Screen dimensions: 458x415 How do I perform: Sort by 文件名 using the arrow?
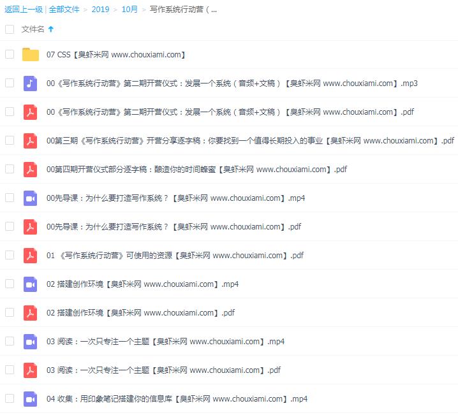coord(51,29)
